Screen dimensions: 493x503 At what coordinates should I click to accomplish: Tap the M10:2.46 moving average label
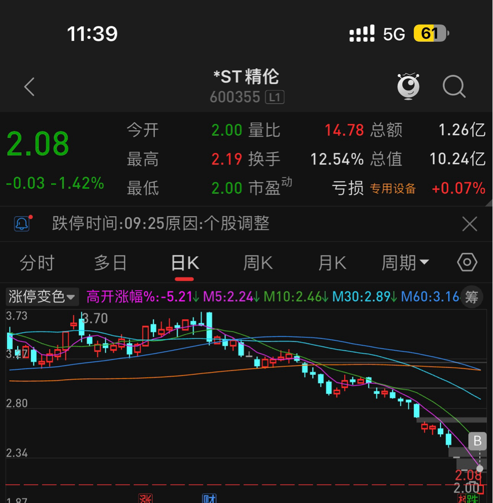(x=296, y=297)
